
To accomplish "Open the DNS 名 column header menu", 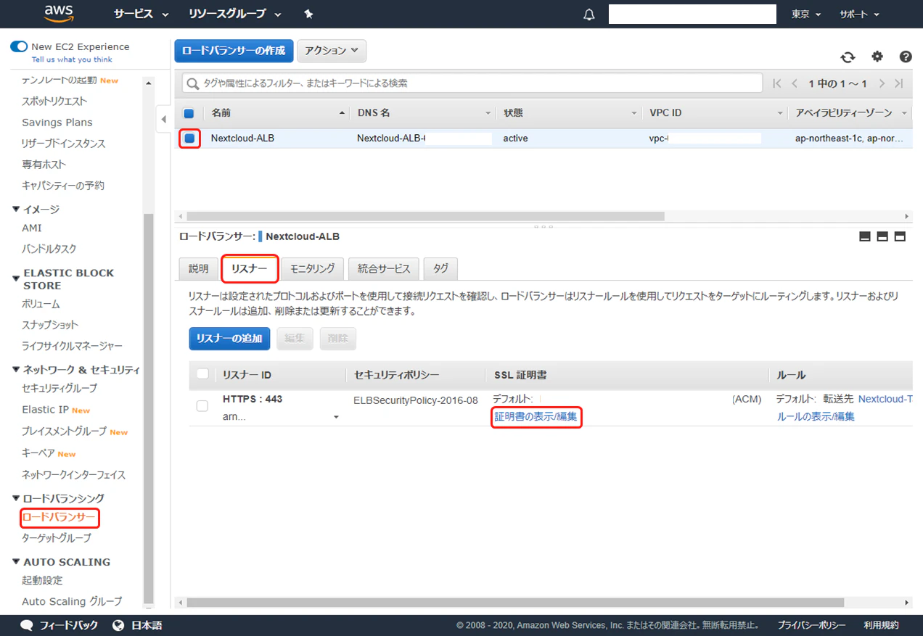I will coord(488,114).
